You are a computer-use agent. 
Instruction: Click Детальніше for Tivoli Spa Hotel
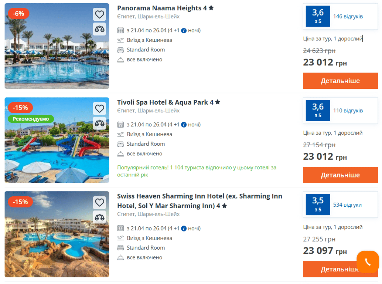[x=340, y=175]
